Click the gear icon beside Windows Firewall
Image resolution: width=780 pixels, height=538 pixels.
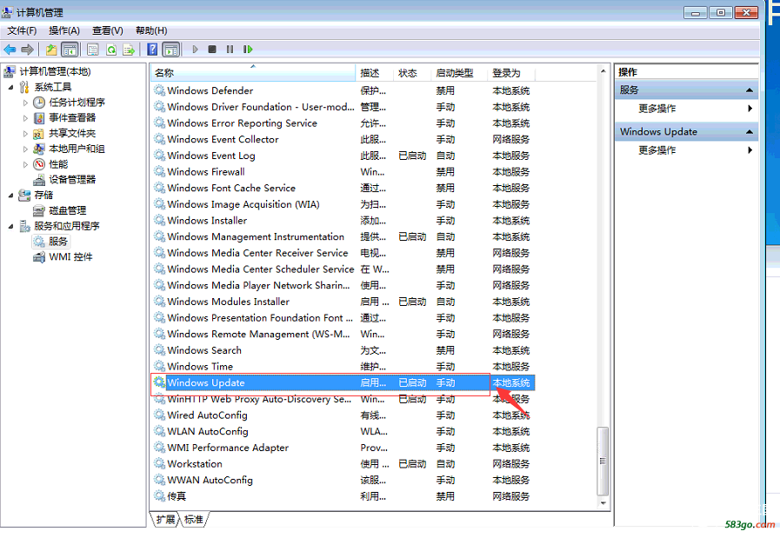159,171
